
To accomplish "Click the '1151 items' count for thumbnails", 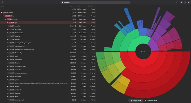I will click(83, 33).
